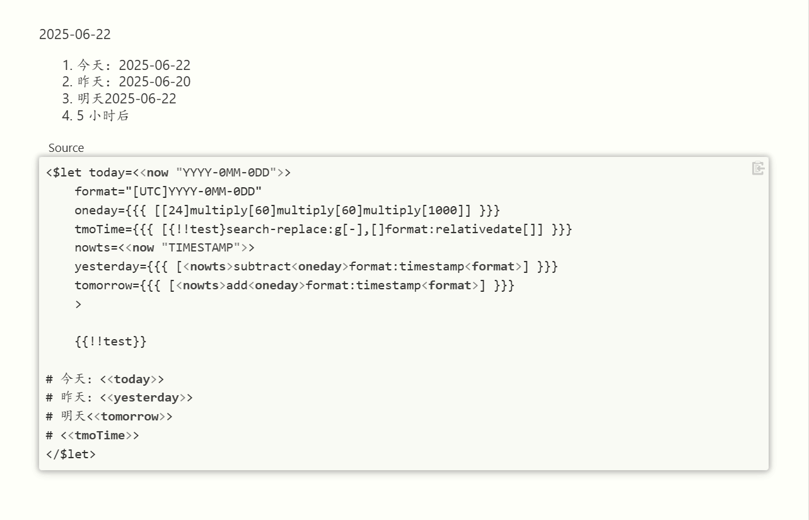
Task: Click the closing </$let> tag
Action: tap(71, 454)
